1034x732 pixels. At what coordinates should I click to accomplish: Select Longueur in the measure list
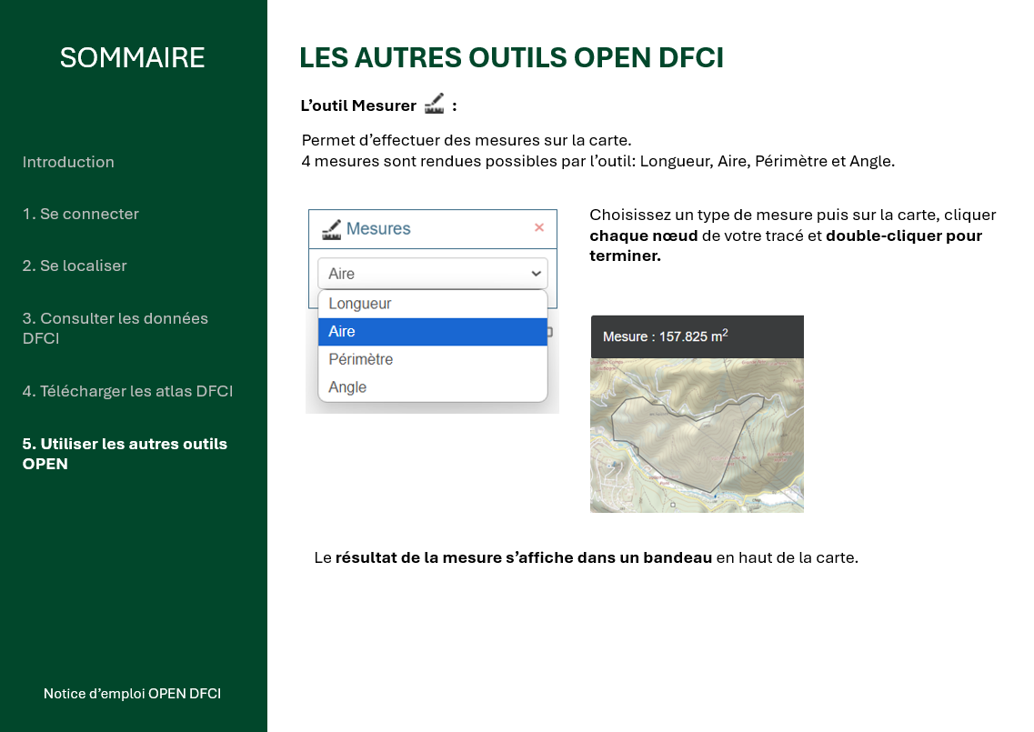(x=433, y=304)
